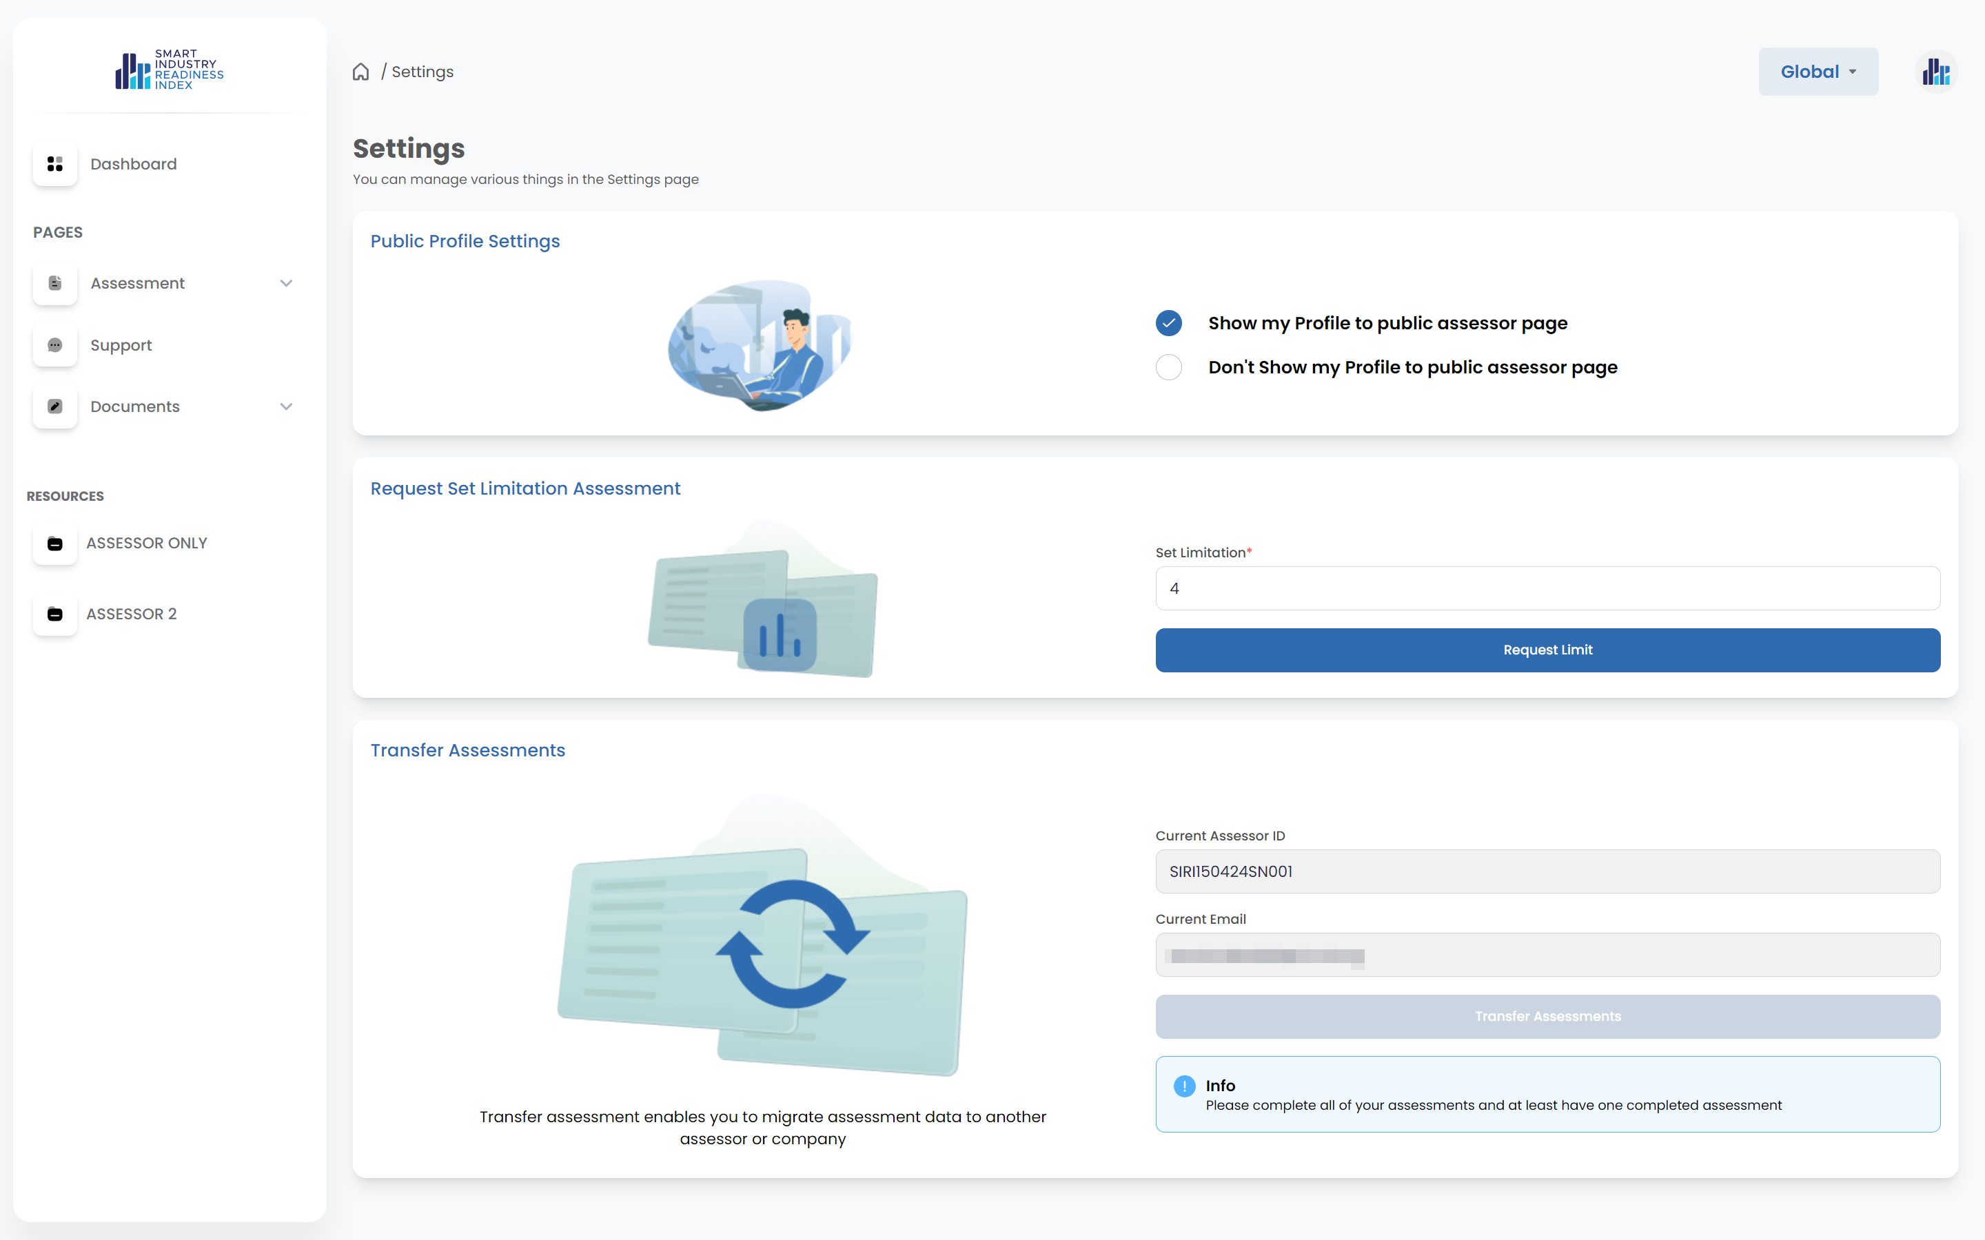
Task: Go to Dashboard in sidebar
Action: coord(134,164)
